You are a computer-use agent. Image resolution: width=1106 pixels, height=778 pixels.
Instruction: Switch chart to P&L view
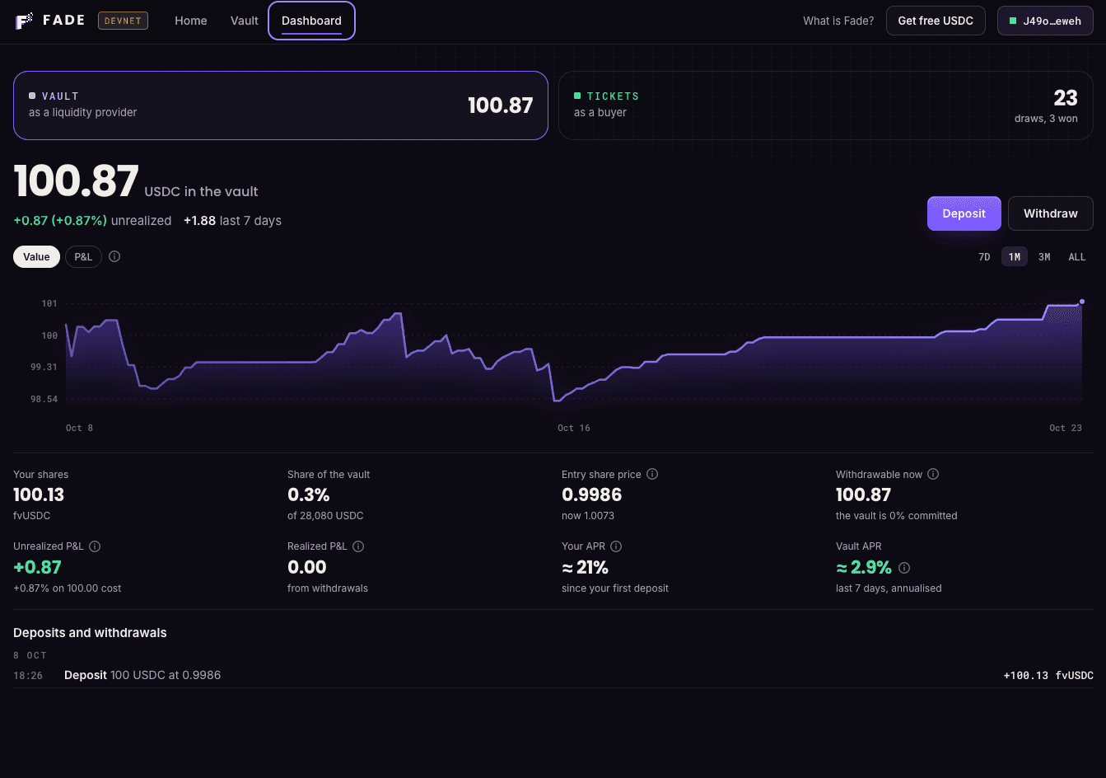pos(83,257)
